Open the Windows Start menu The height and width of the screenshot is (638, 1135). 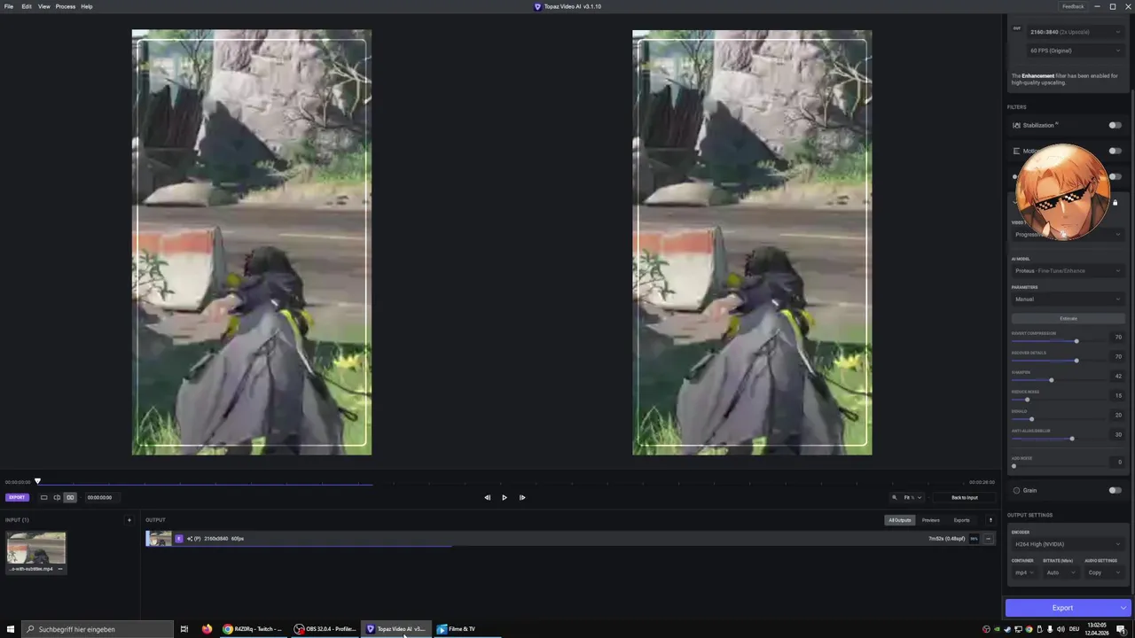coord(11,629)
